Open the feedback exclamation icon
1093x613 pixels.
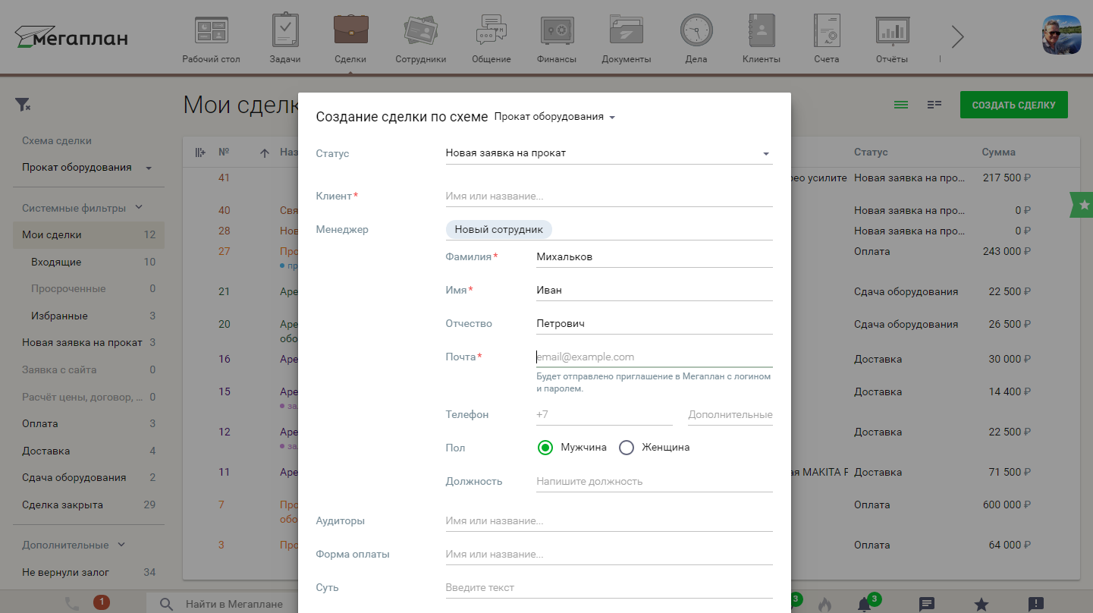point(1035,605)
